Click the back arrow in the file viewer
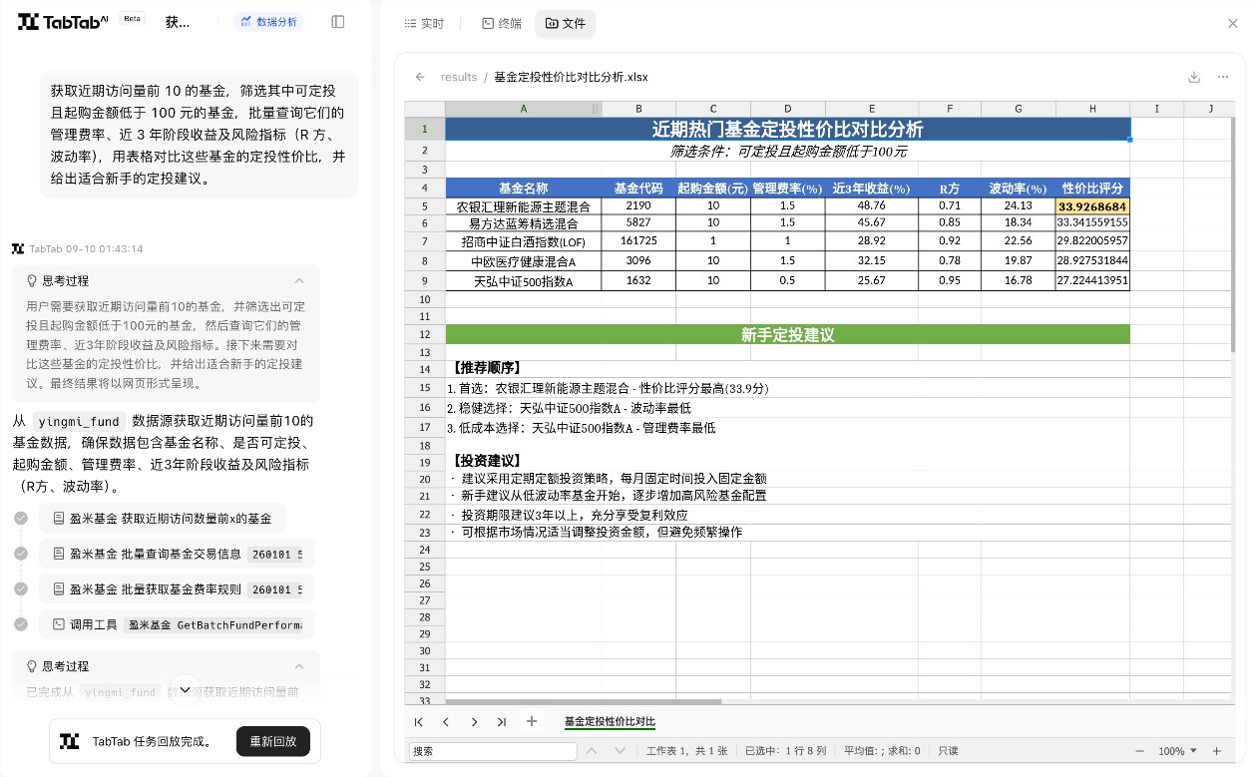The height and width of the screenshot is (777, 1254). [x=419, y=76]
